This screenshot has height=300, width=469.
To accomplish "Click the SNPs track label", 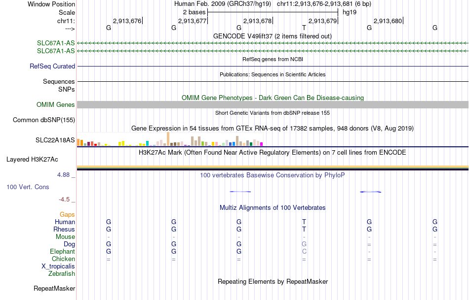I will [x=67, y=89].
